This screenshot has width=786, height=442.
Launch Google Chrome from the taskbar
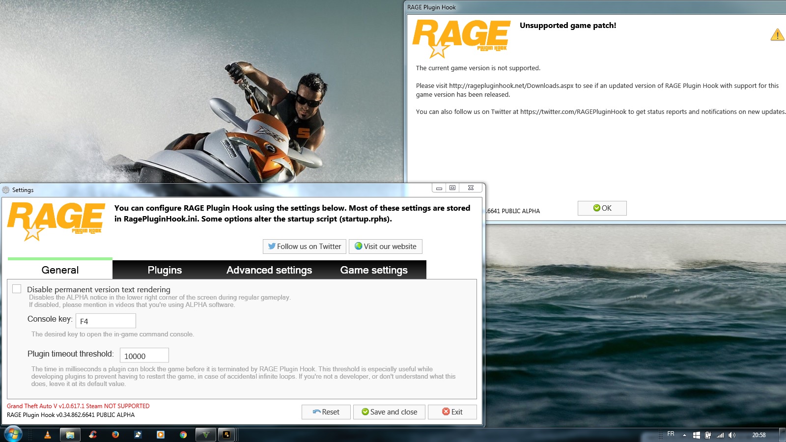pos(183,435)
